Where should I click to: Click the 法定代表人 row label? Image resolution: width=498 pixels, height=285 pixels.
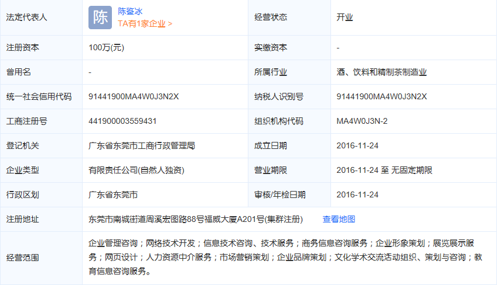pyautogui.click(x=26, y=17)
